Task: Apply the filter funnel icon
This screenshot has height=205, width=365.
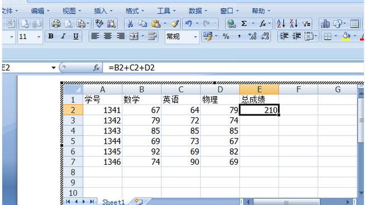Action: click(x=306, y=23)
